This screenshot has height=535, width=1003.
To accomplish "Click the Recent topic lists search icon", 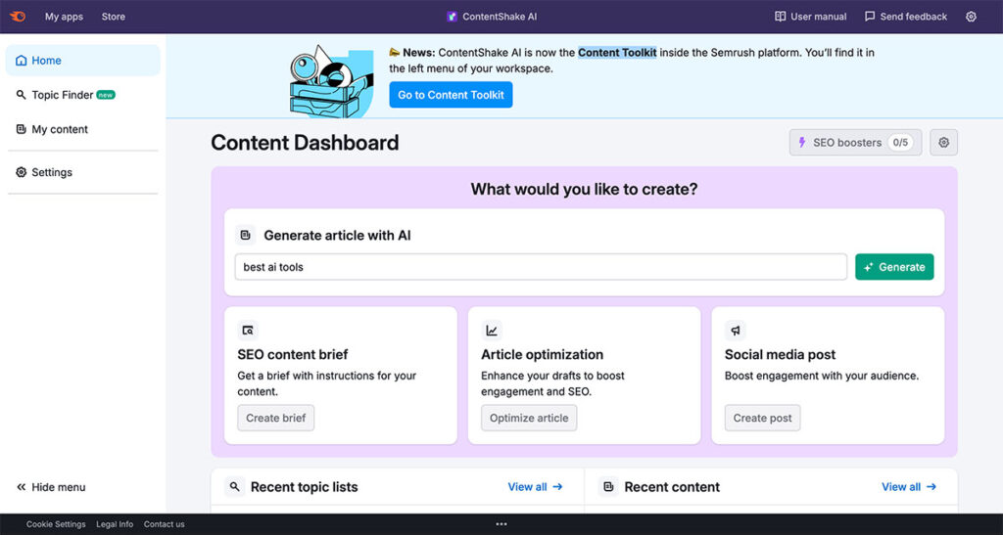I will click(x=235, y=487).
